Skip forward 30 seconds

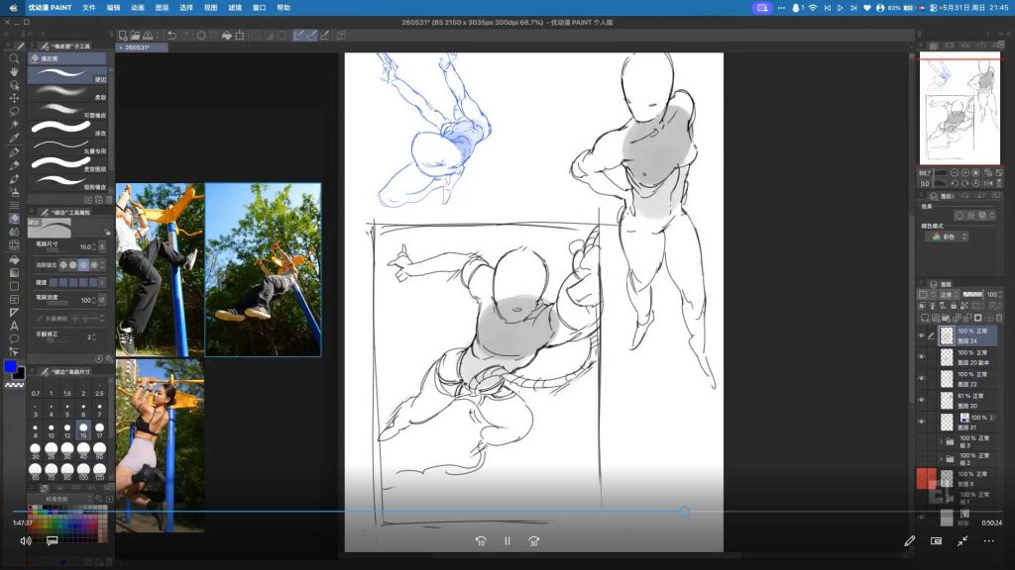(x=533, y=541)
